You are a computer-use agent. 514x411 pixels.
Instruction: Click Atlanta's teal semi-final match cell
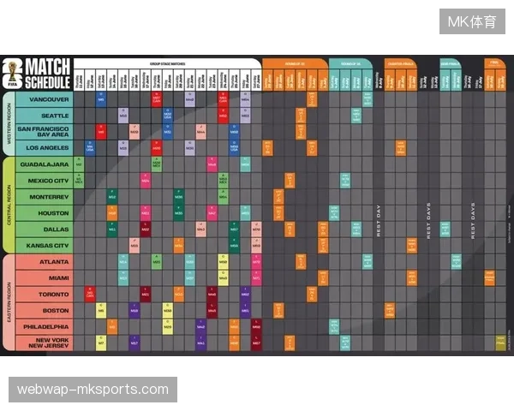point(456,261)
